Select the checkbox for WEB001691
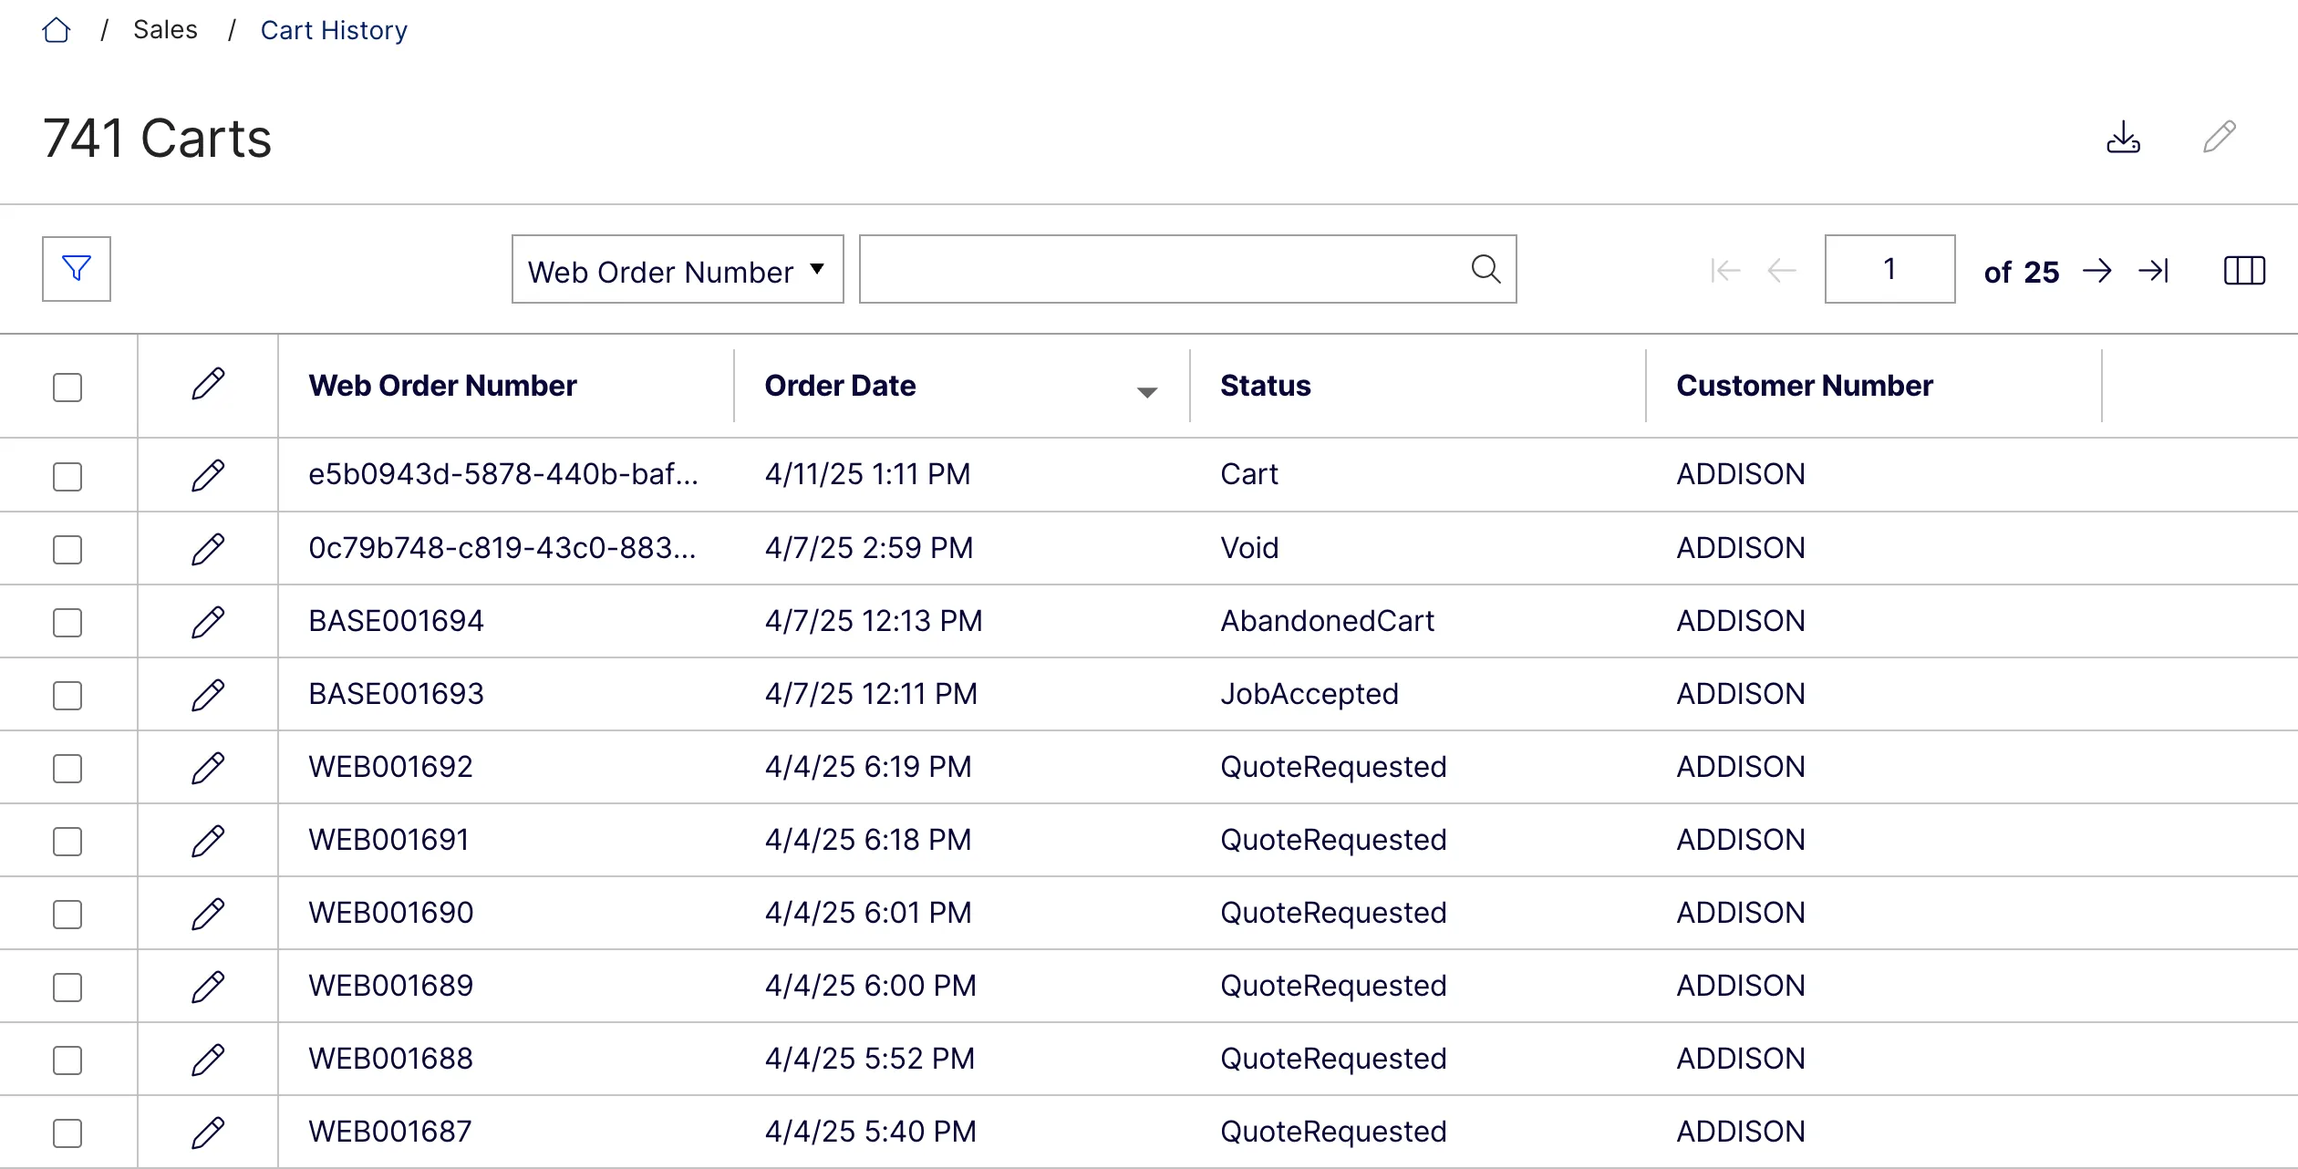The width and height of the screenshot is (2298, 1169). (67, 842)
